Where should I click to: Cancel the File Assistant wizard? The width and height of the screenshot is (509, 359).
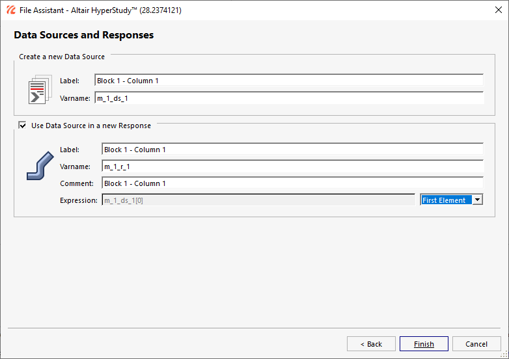pos(476,344)
